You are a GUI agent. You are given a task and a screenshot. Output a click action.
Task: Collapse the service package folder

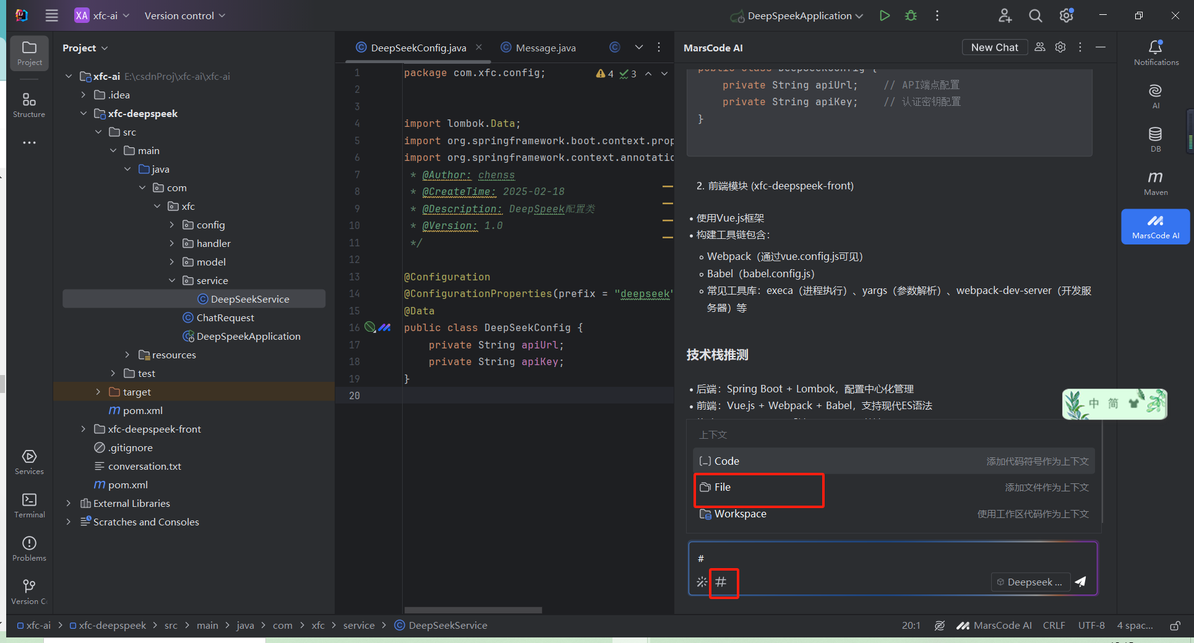(172, 280)
